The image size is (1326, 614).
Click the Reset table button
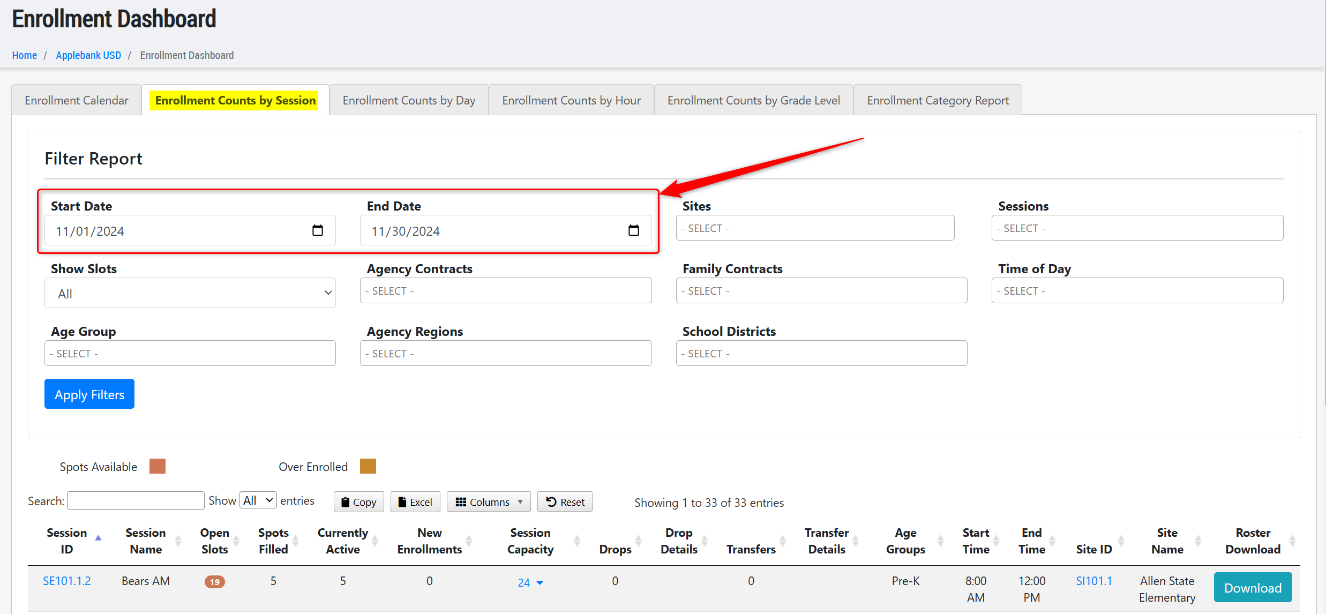(x=565, y=502)
